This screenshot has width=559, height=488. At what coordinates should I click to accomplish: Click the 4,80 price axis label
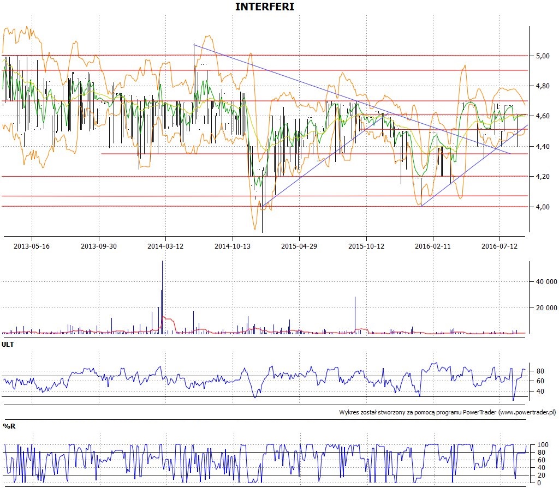click(543, 86)
